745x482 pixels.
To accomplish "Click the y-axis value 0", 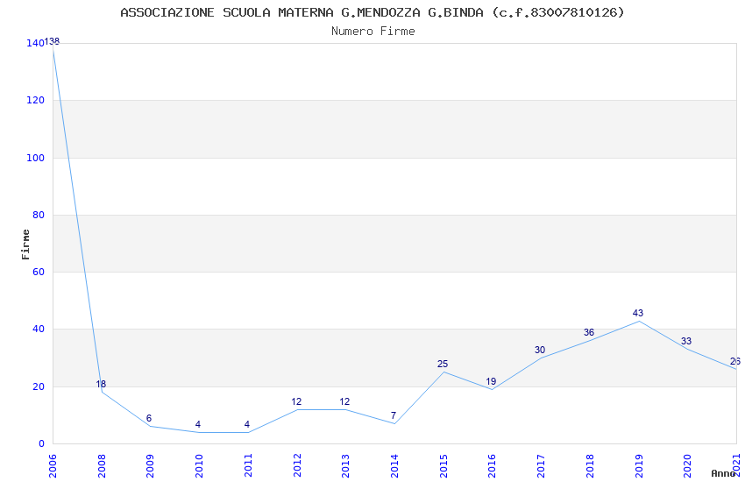I will tap(41, 443).
